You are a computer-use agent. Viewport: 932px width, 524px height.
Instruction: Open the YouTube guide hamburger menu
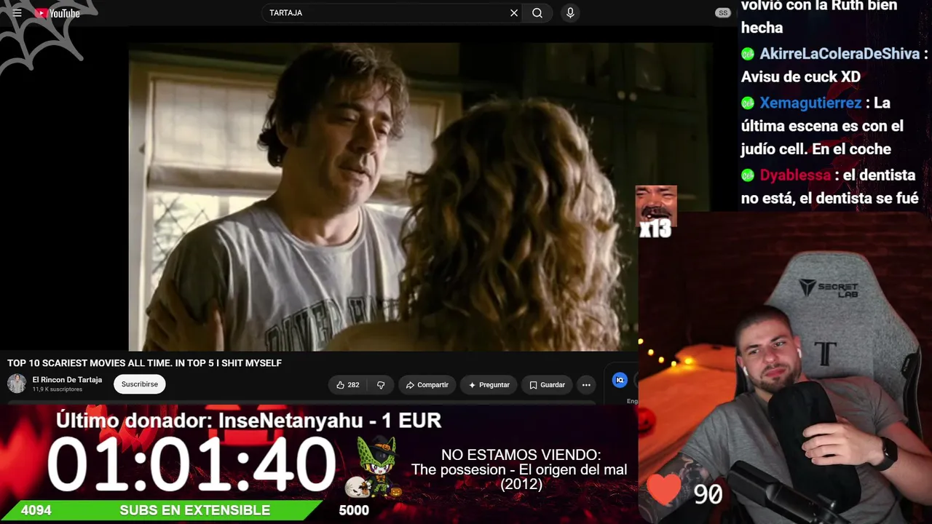coord(17,13)
